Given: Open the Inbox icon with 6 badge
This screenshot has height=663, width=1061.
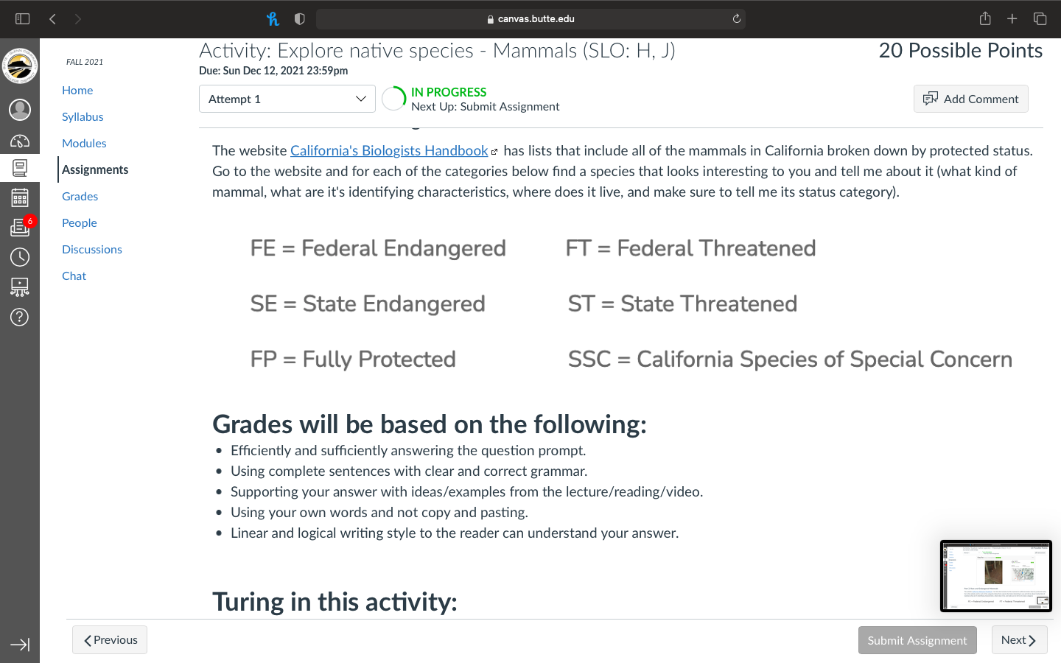Looking at the screenshot, I should point(20,227).
